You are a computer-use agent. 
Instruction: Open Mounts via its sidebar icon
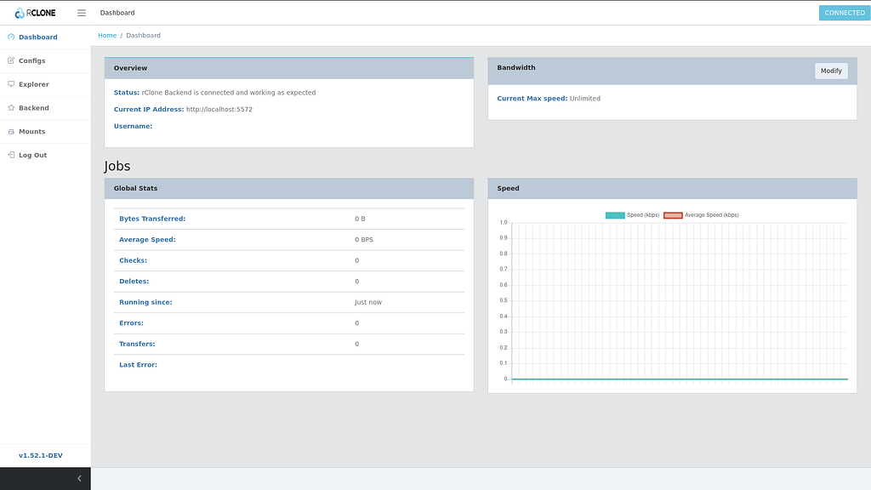10,131
